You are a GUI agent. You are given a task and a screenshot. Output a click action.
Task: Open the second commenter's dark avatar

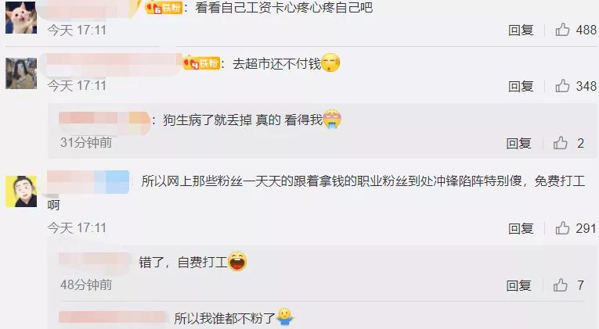tap(21, 73)
